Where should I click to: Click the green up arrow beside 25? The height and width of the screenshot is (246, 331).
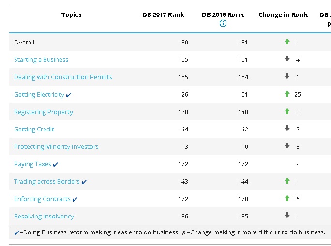click(287, 94)
